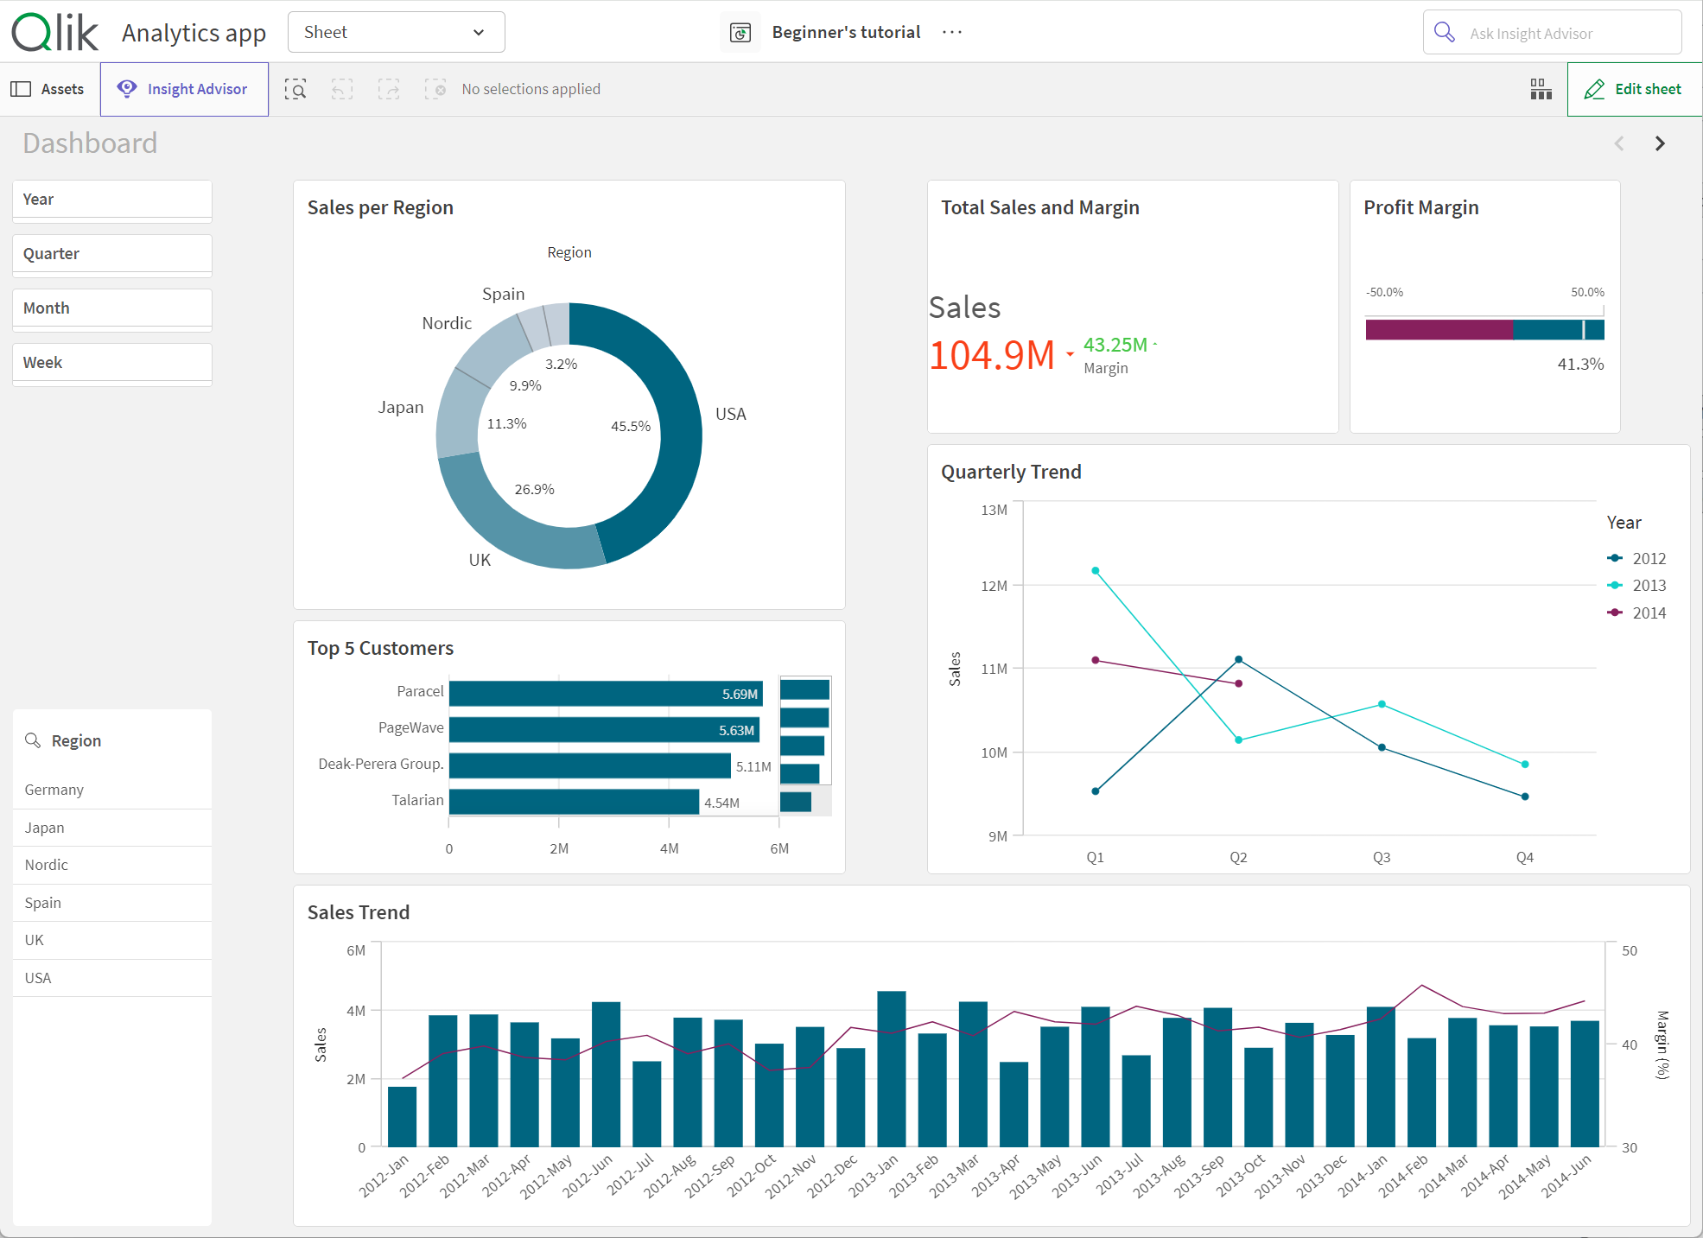The width and height of the screenshot is (1703, 1238).
Task: Open the smart search selection tool
Action: click(295, 89)
